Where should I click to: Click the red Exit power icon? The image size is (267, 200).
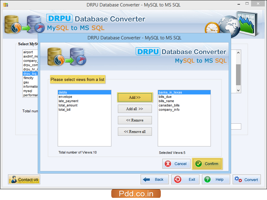click(178, 179)
